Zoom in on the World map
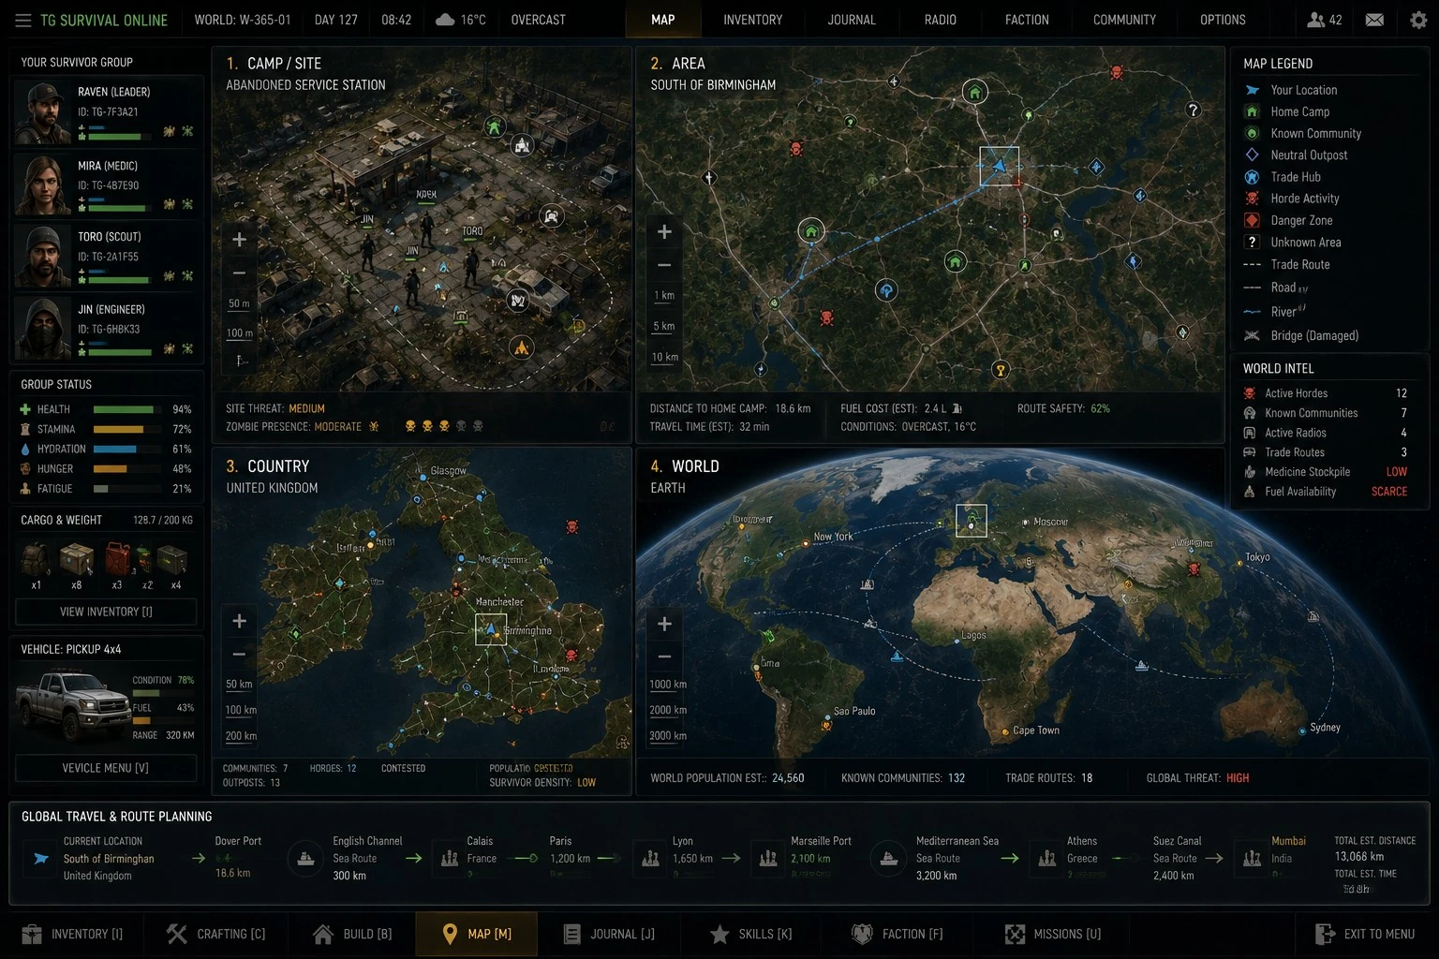 tap(664, 624)
